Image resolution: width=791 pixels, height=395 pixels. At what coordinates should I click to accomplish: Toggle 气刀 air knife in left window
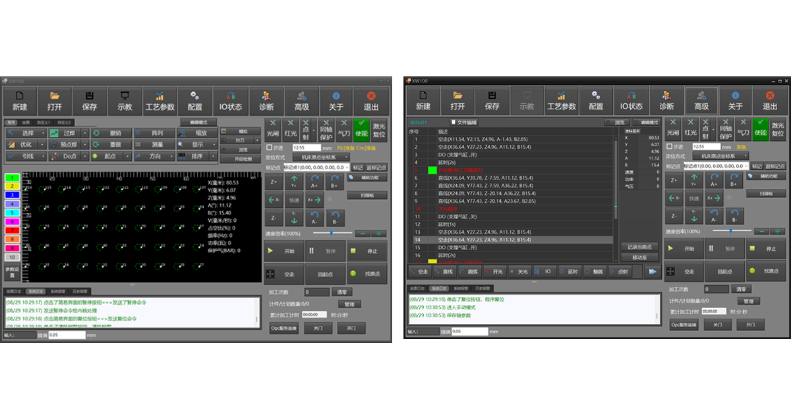pyautogui.click(x=343, y=130)
